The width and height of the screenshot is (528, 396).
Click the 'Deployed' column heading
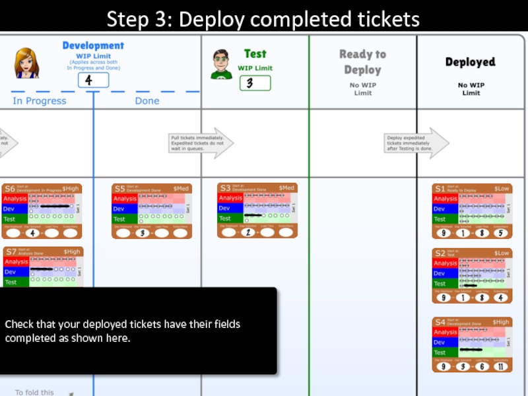(471, 62)
